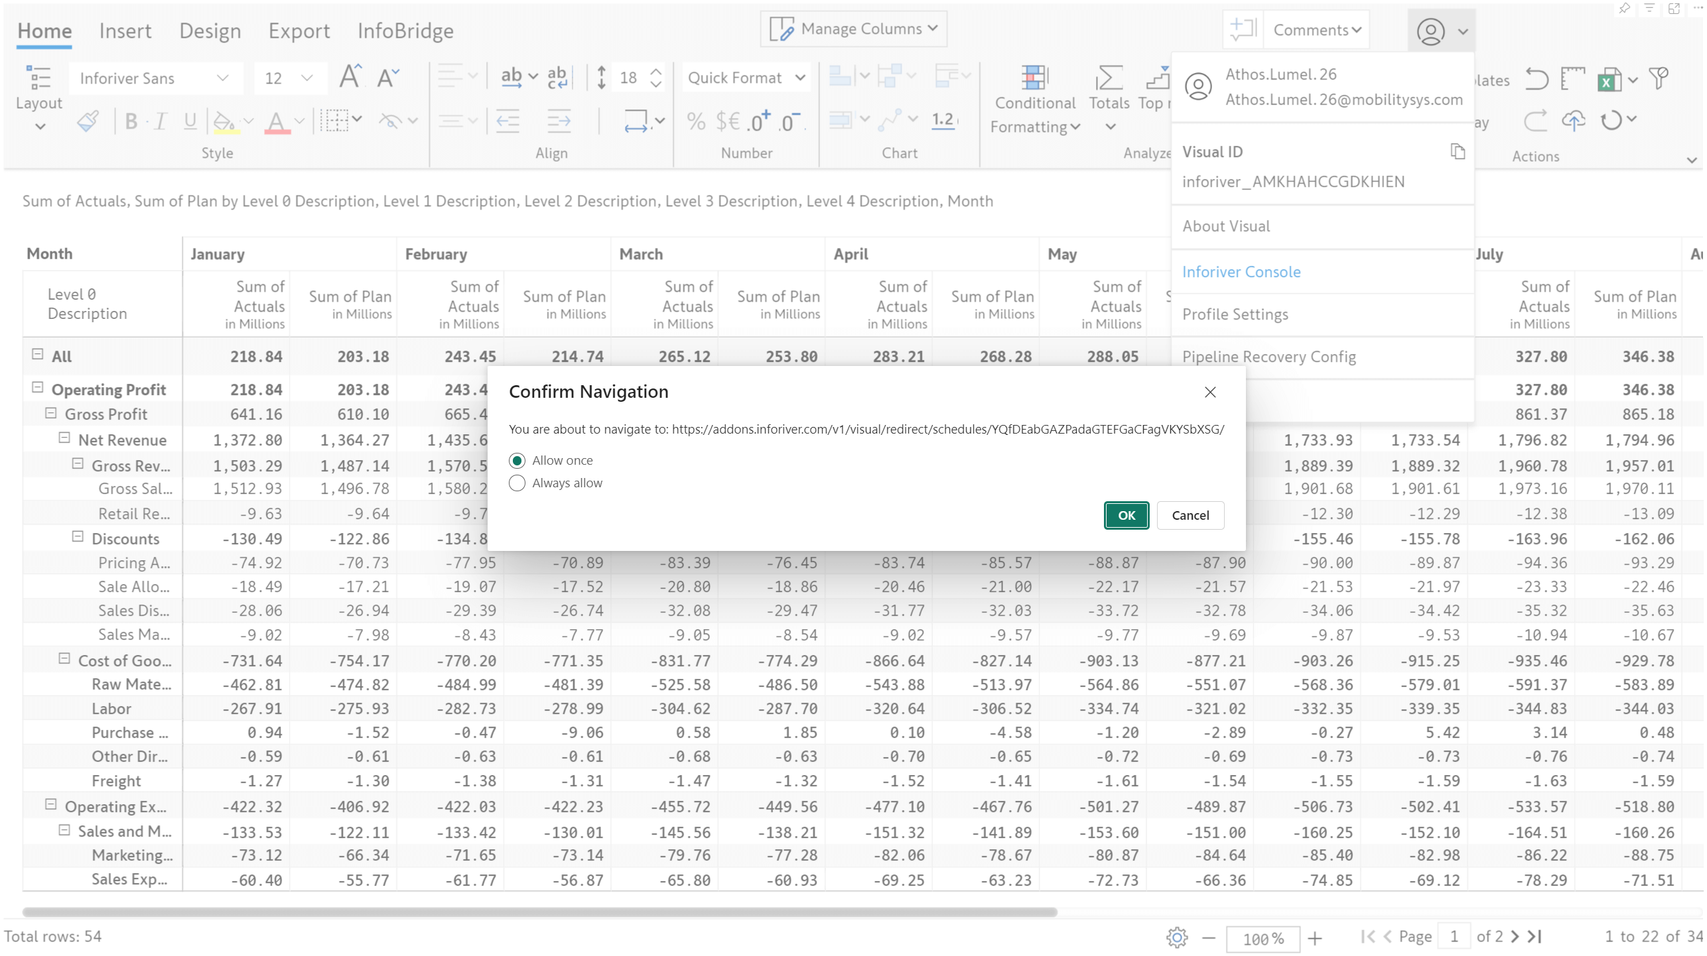The width and height of the screenshot is (1707, 956).
Task: Collapse the Sales and M... row
Action: [64, 830]
